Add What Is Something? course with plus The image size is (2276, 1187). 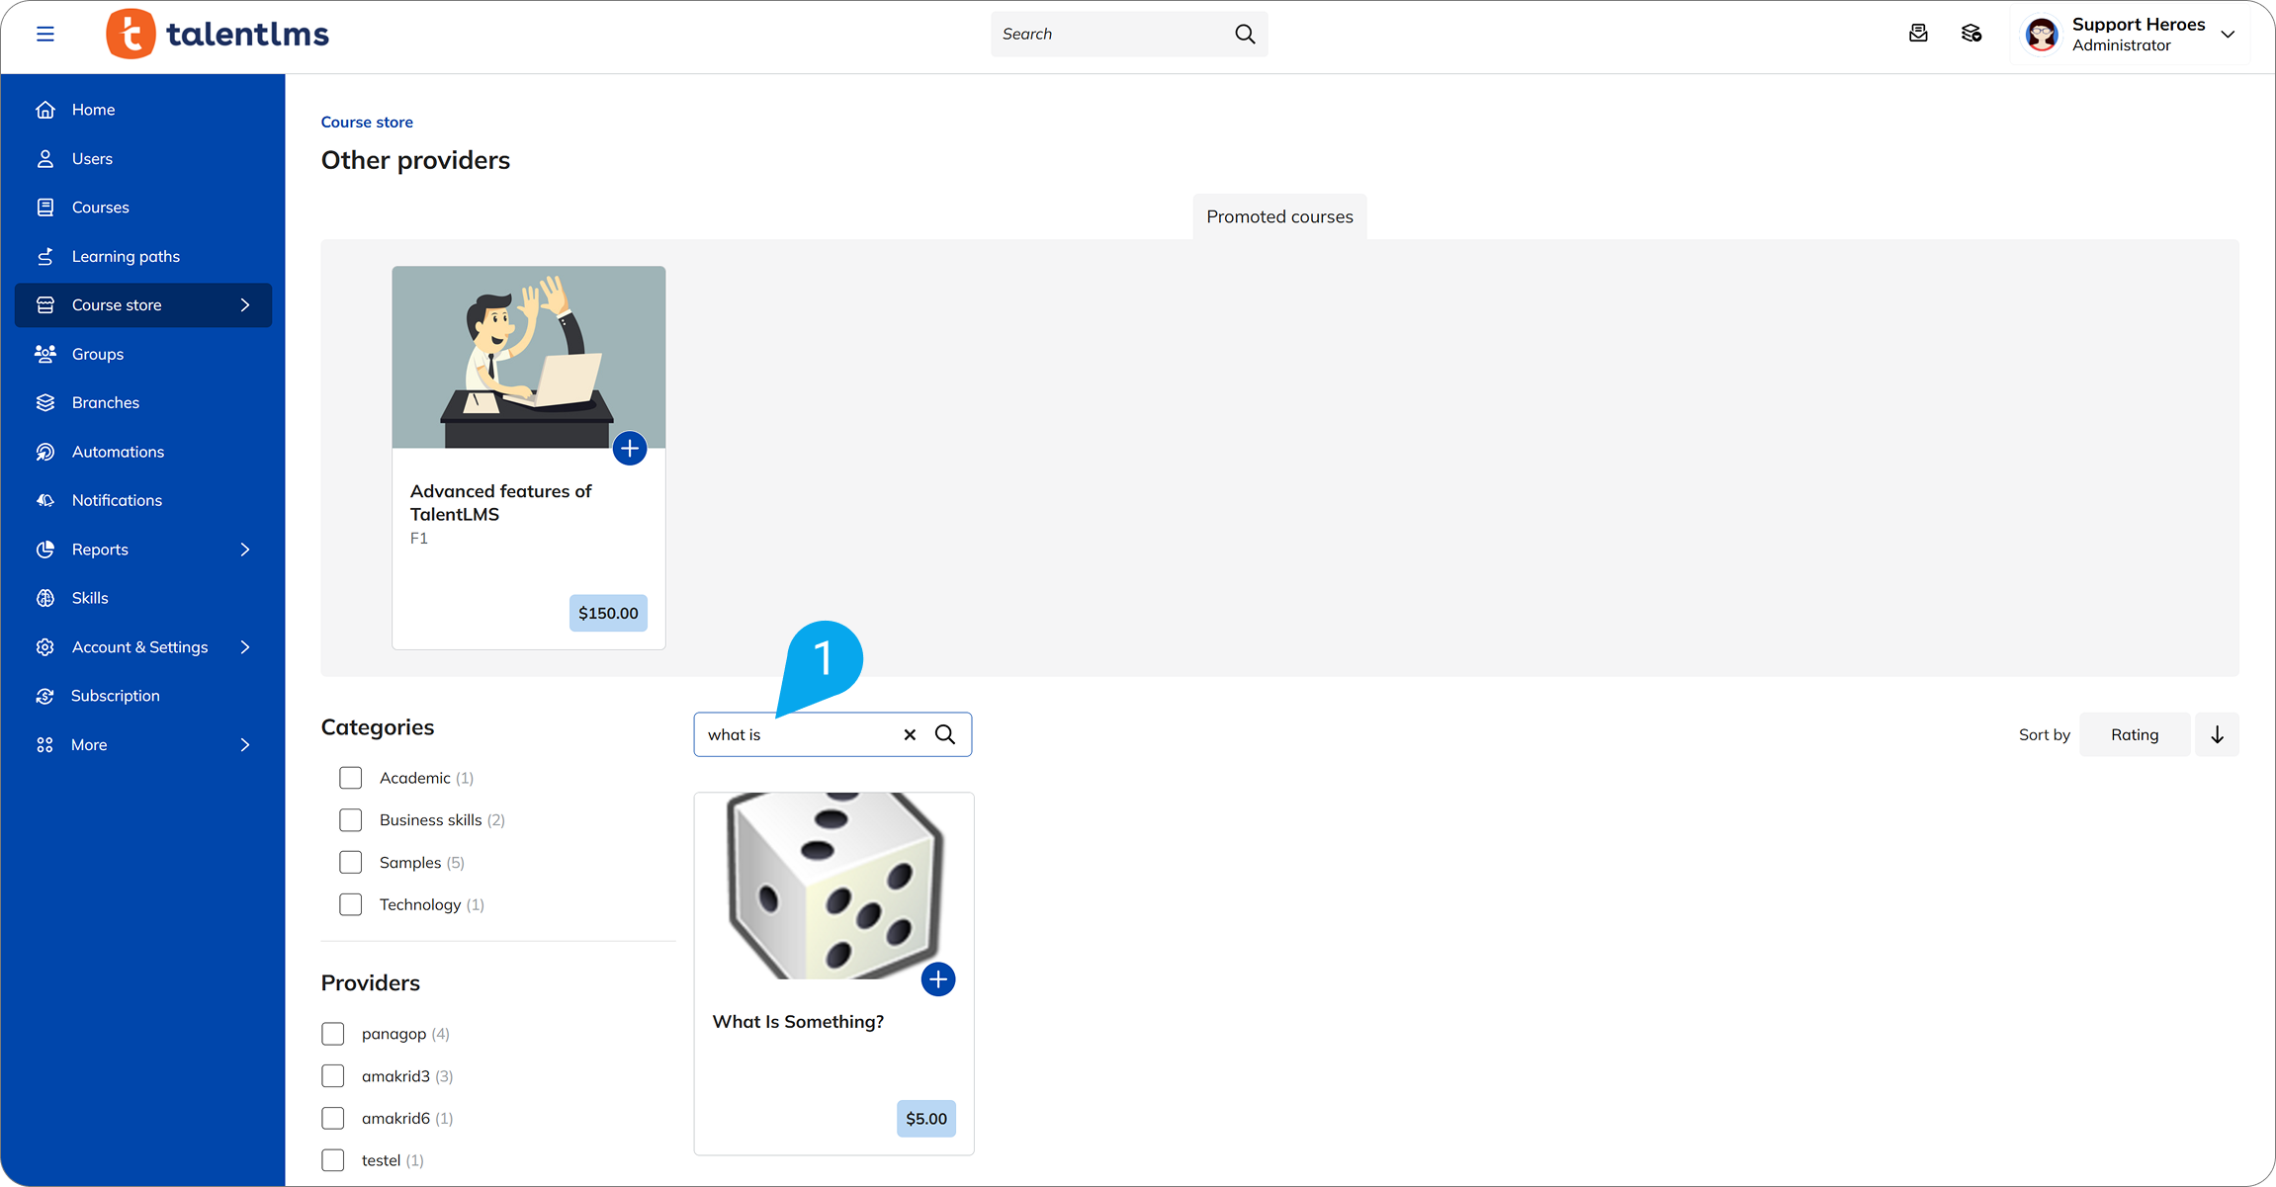(x=937, y=979)
